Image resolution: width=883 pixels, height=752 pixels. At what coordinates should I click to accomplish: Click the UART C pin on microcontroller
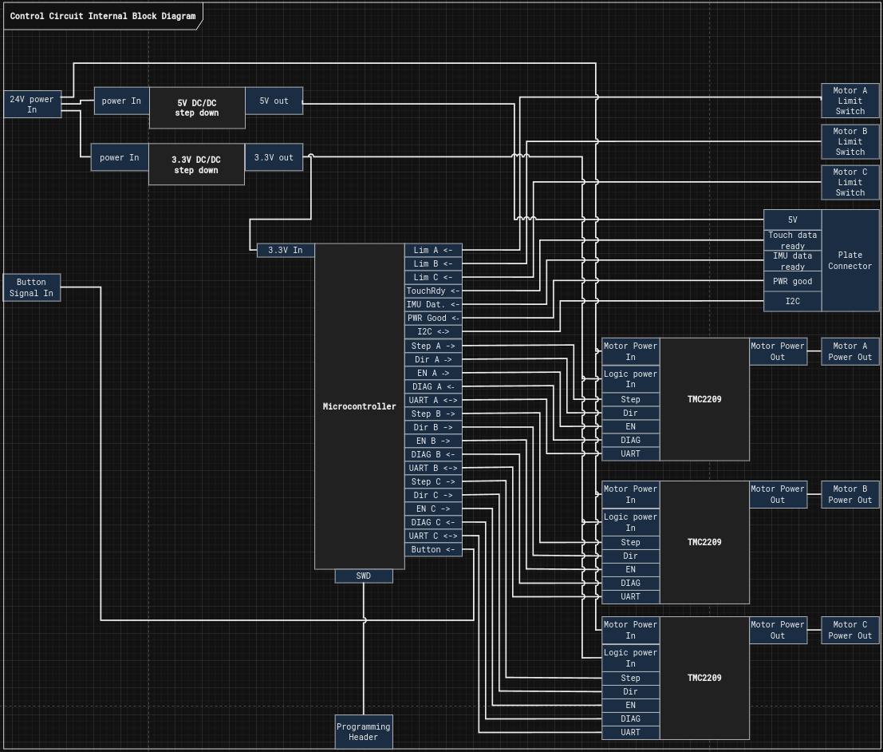point(432,536)
